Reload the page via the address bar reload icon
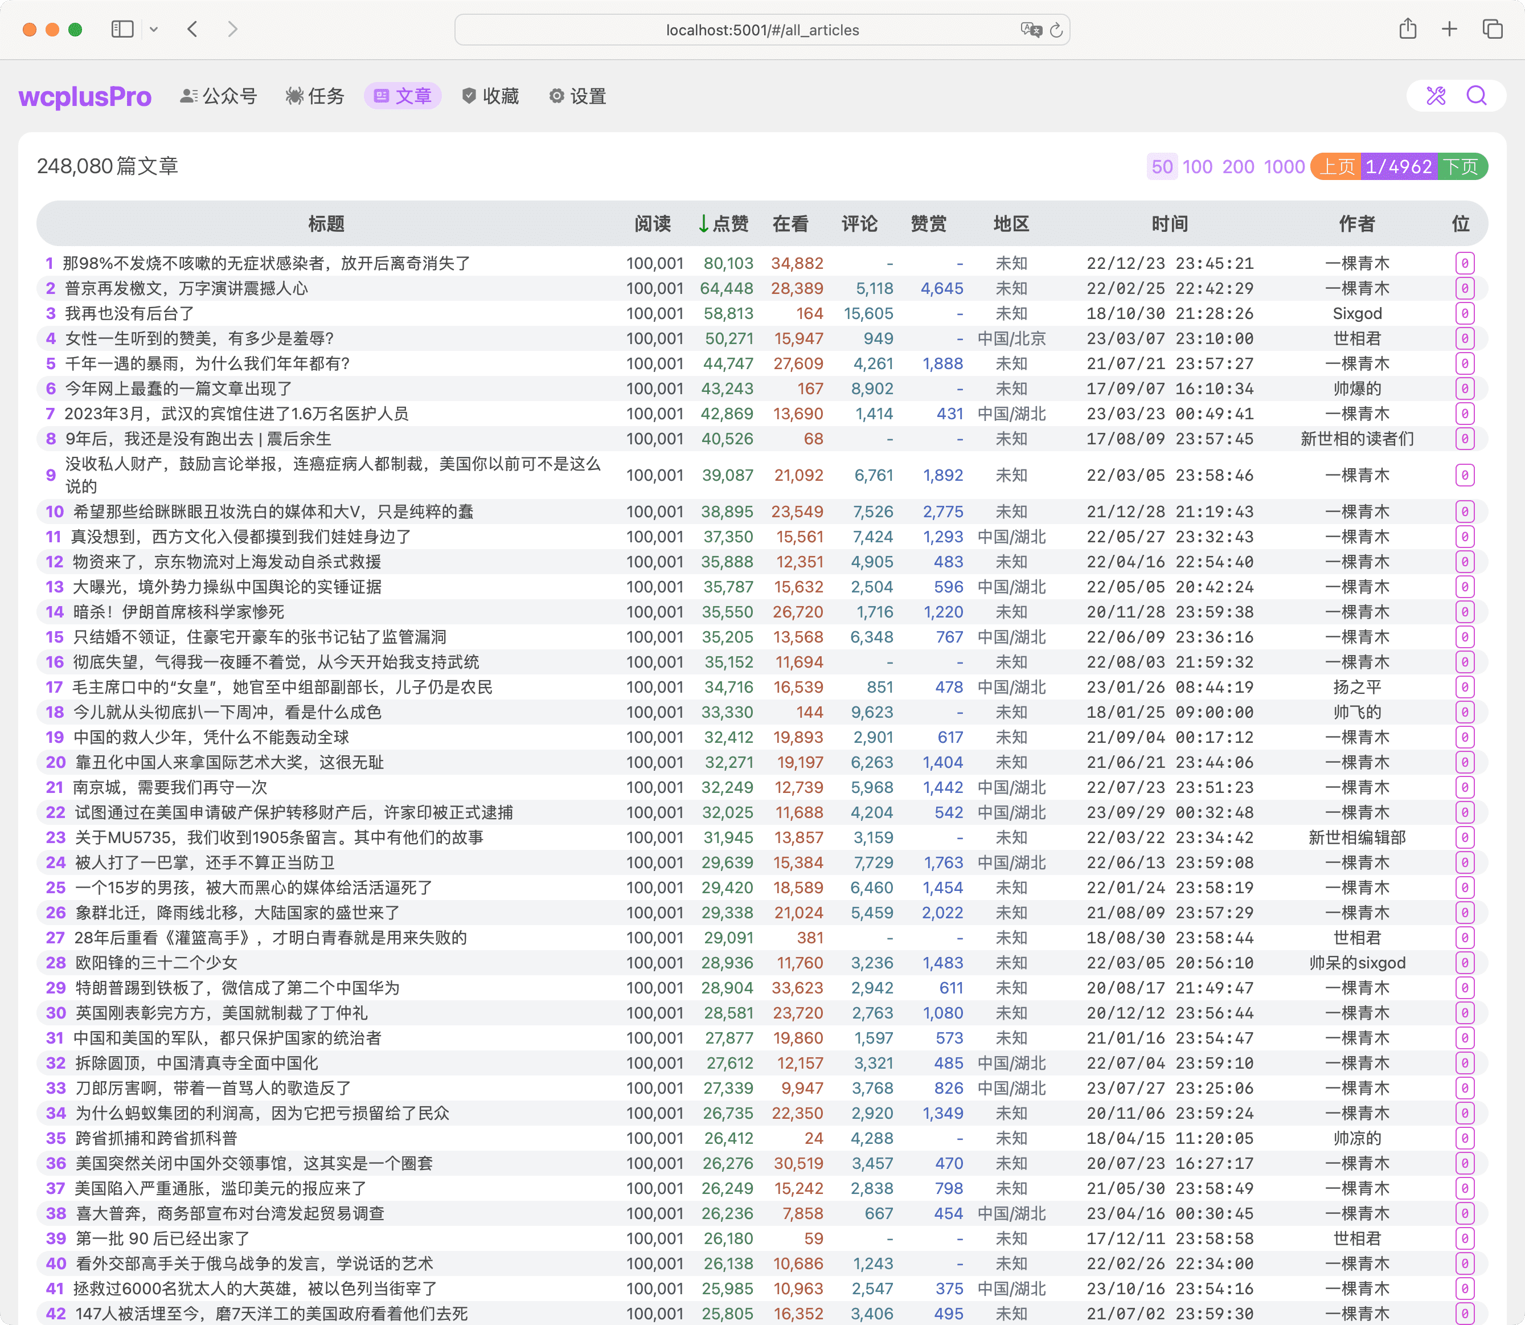This screenshot has width=1525, height=1325. coord(1056,30)
